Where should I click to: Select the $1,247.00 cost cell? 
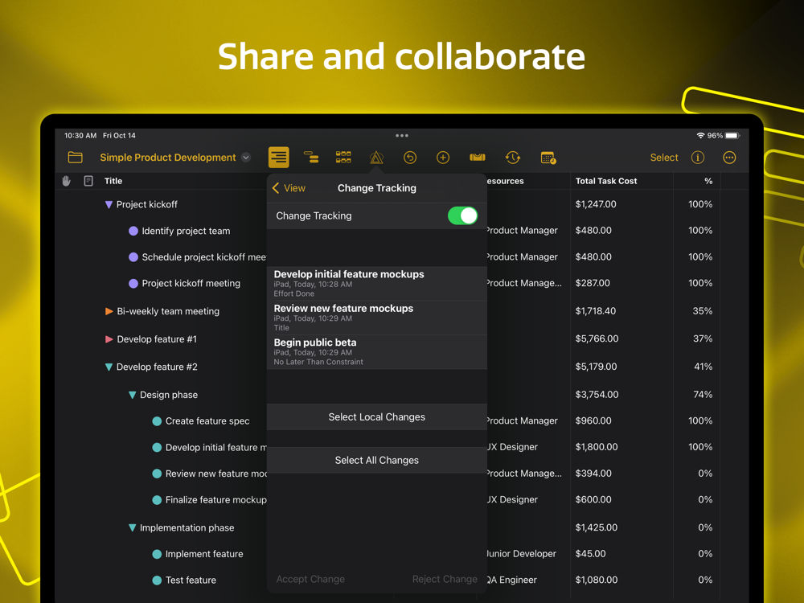596,204
